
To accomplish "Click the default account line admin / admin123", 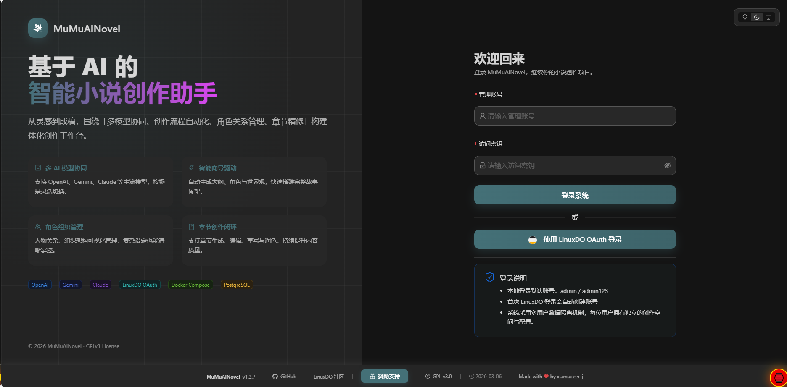I will 557,291.
